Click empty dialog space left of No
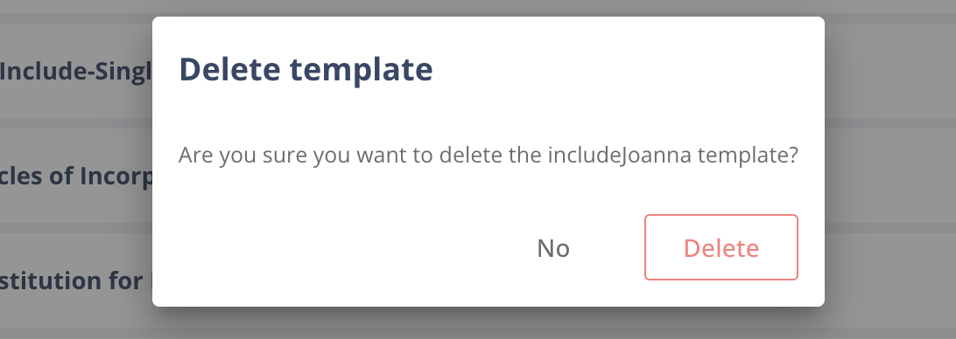 point(341,248)
